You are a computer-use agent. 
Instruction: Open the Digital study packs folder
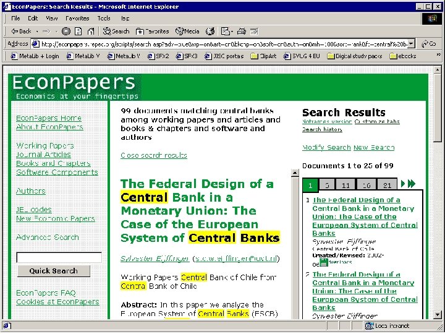(355, 56)
